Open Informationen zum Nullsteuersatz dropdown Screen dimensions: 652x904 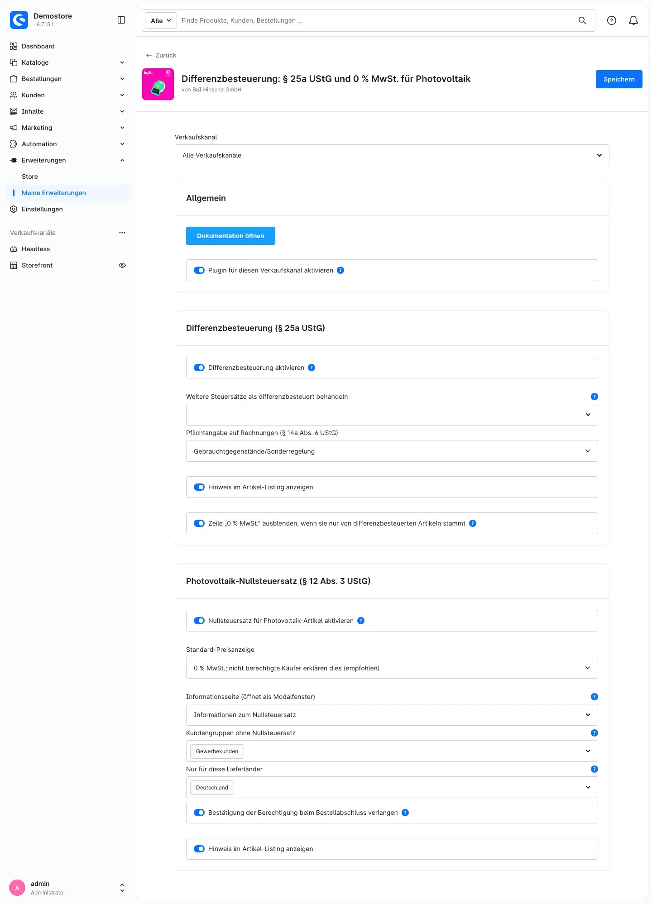tap(392, 715)
